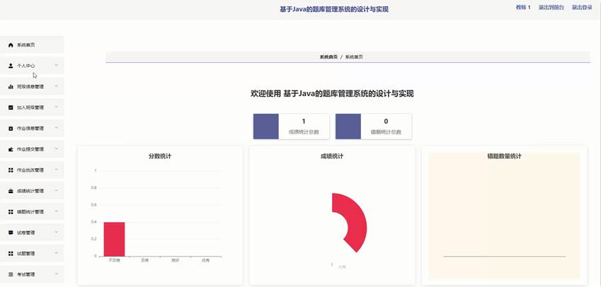
Task: Expand the 试题管理 chevron
Action: (57, 253)
